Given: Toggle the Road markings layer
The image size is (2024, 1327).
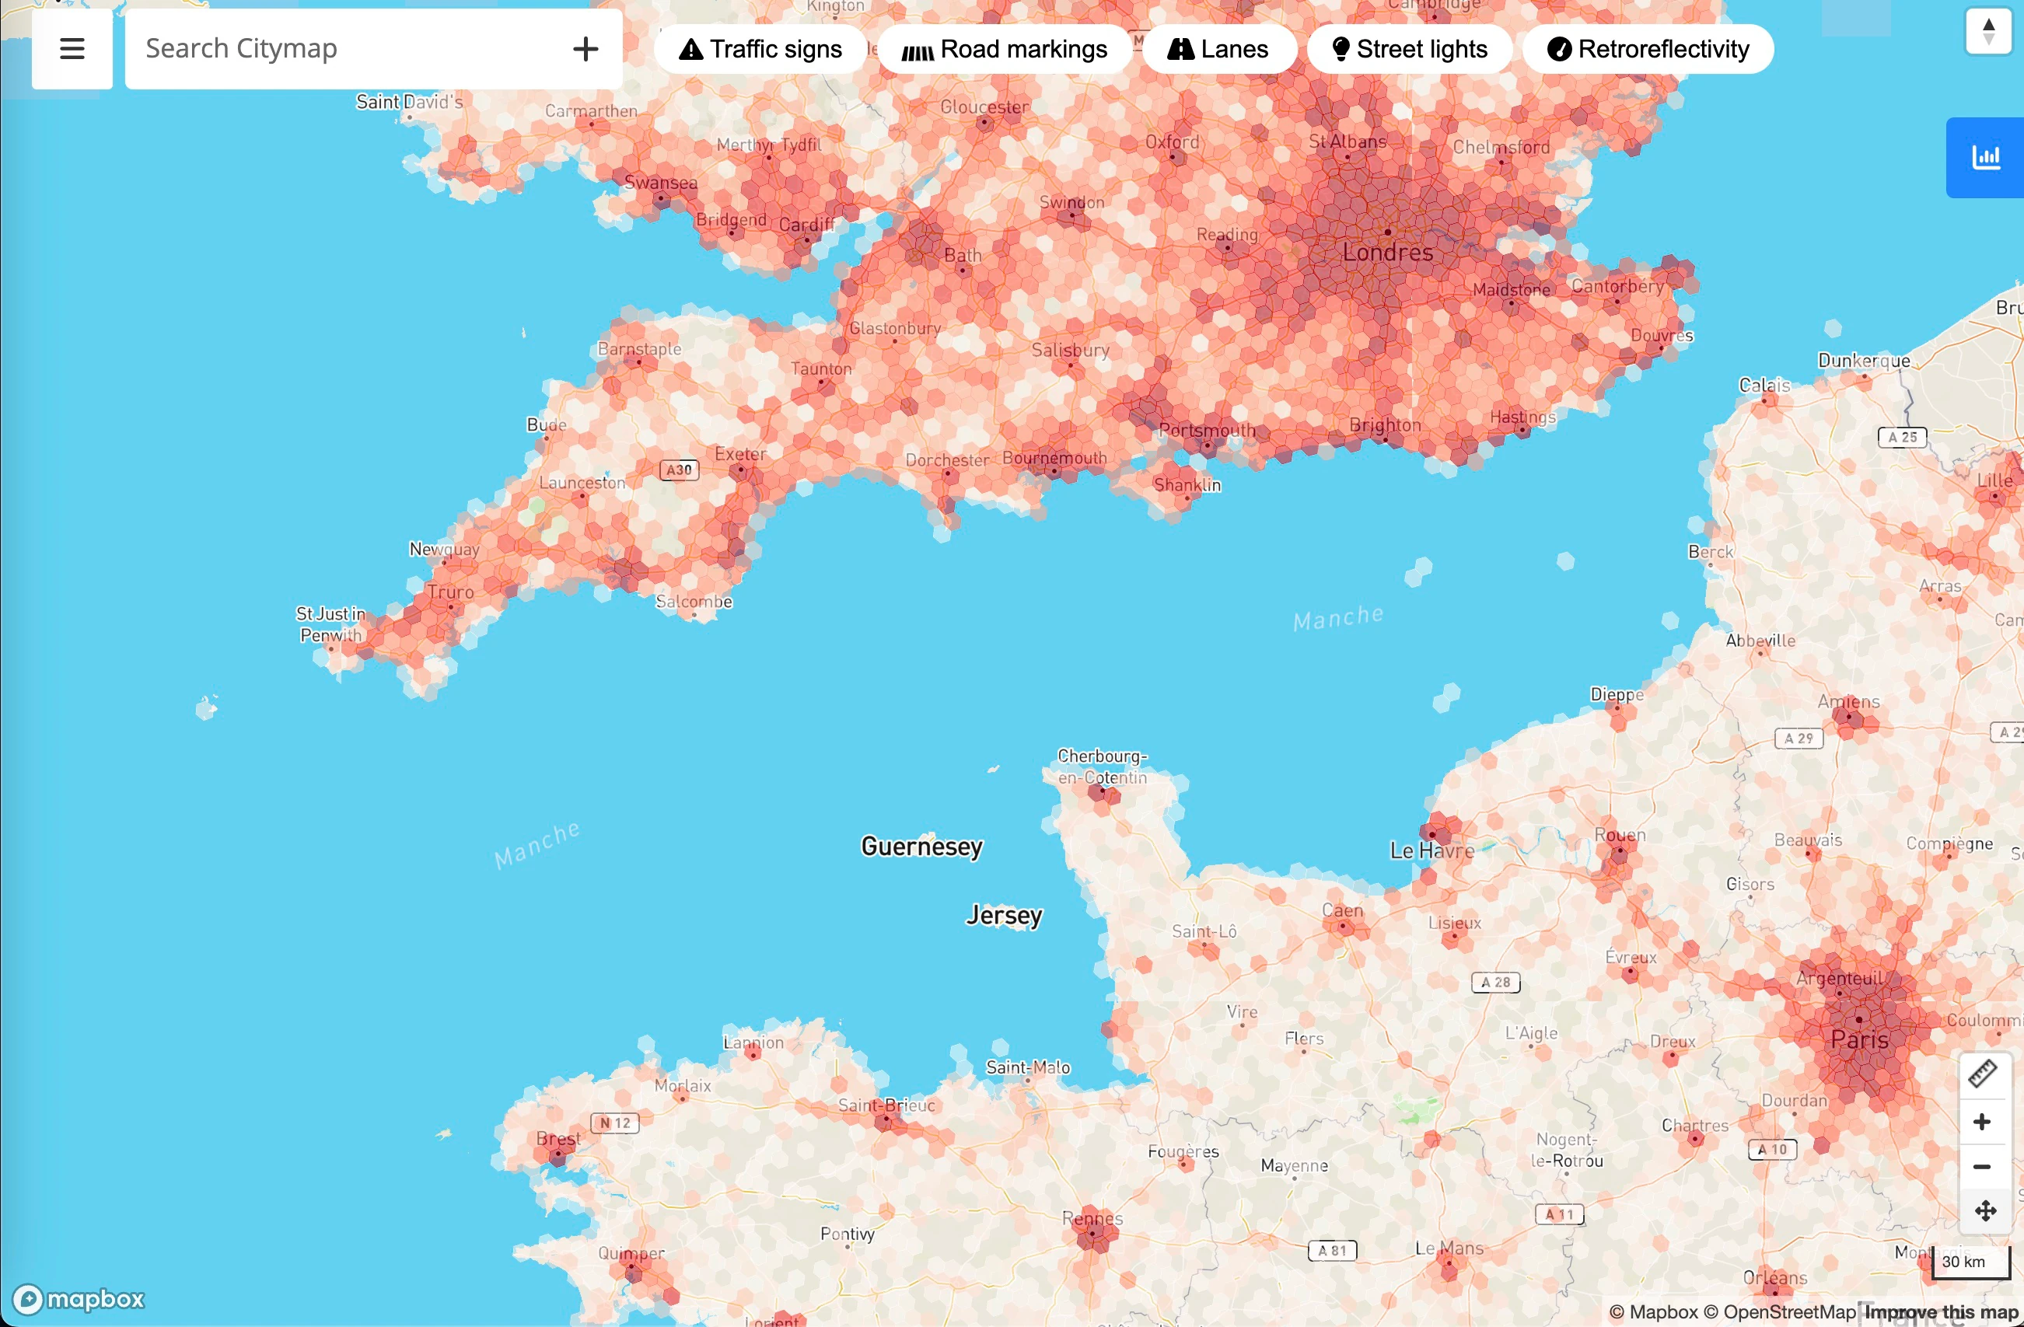Looking at the screenshot, I should (x=1005, y=48).
